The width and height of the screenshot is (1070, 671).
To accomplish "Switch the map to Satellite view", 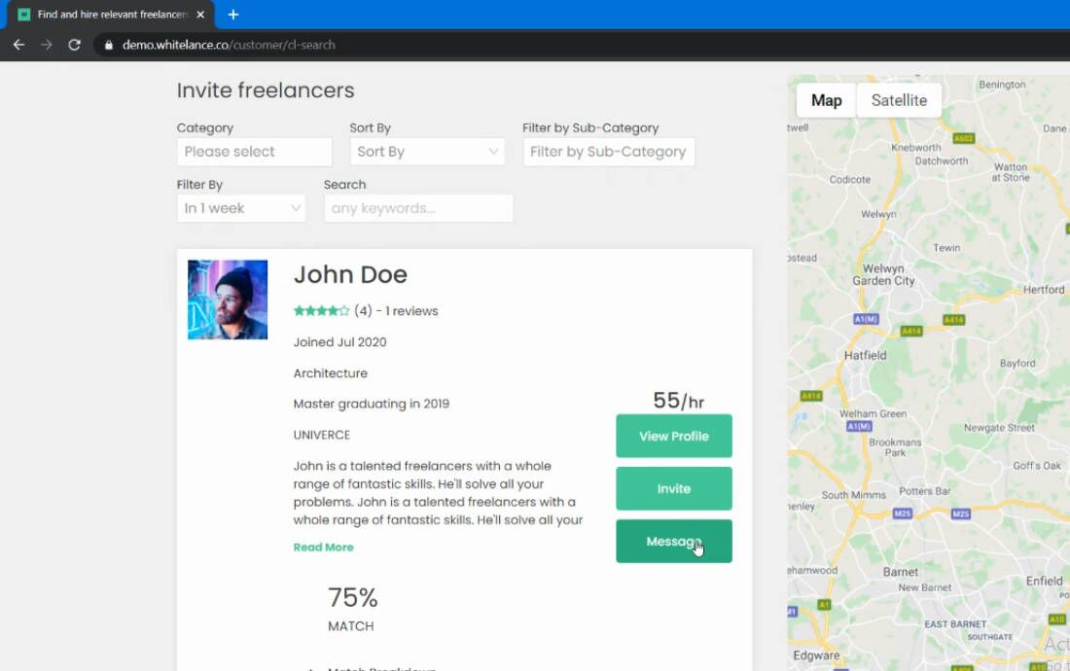I will 900,100.
